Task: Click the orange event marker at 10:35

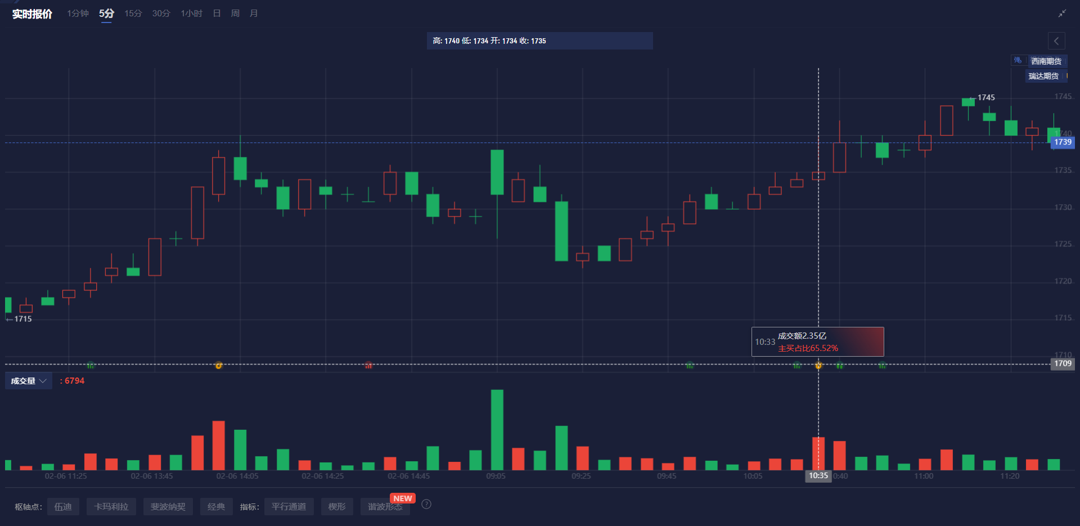Action: click(x=818, y=366)
